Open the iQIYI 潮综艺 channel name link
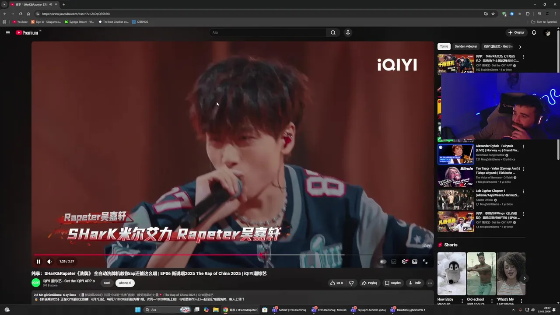The width and height of the screenshot is (560, 315). tap(67, 281)
